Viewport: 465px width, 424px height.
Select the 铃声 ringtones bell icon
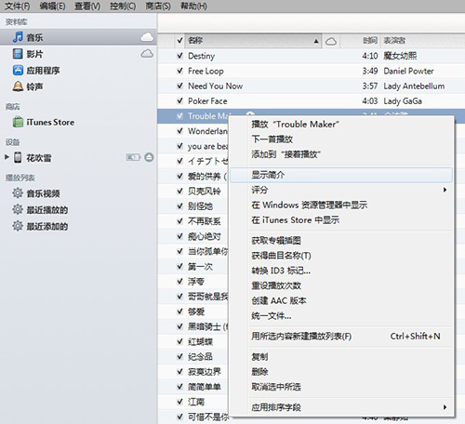(x=18, y=86)
